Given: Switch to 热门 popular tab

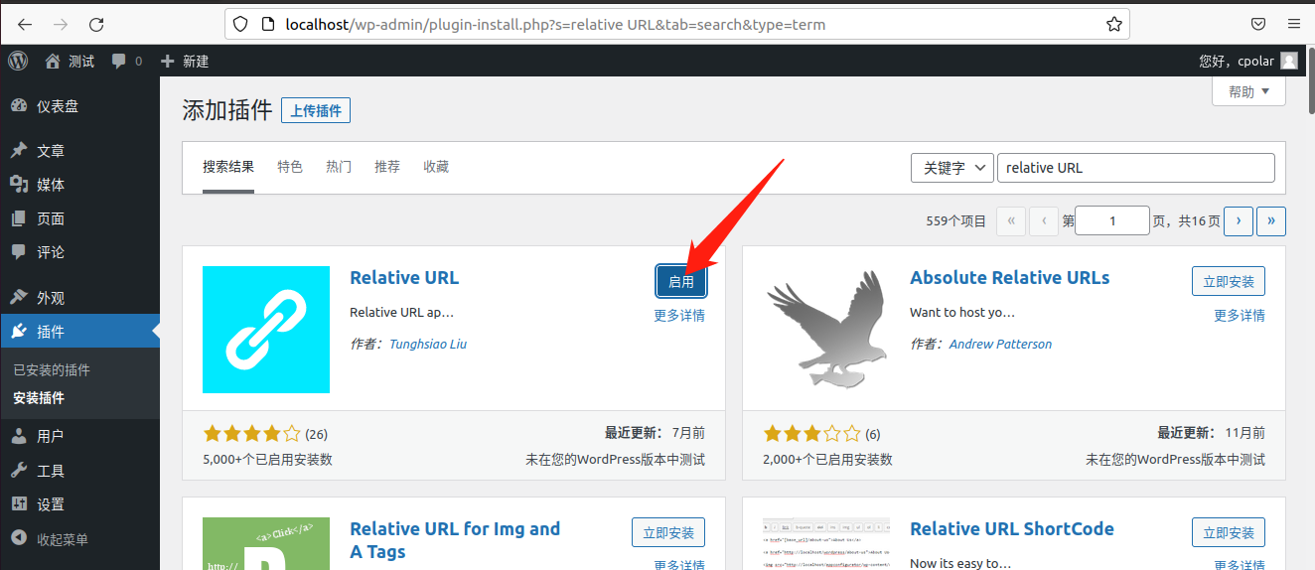Looking at the screenshot, I should tap(339, 167).
